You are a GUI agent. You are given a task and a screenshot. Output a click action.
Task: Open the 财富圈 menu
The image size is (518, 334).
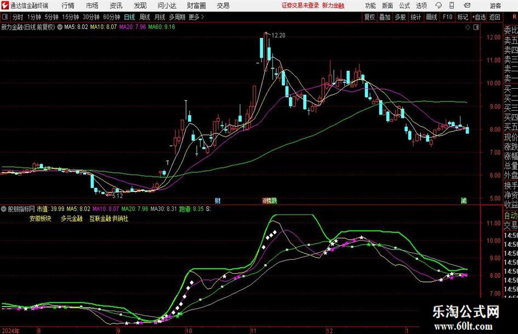pyautogui.click(x=196, y=5)
